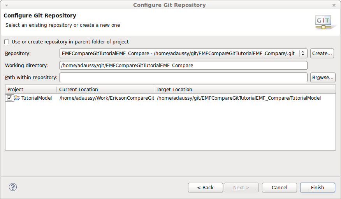
Task: Click the GIT logo in the banner
Action: tap(323, 22)
